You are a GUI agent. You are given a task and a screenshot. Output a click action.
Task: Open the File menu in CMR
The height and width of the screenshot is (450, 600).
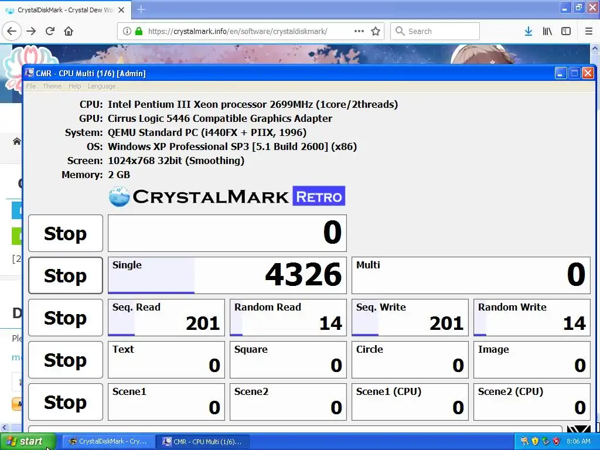click(x=31, y=86)
